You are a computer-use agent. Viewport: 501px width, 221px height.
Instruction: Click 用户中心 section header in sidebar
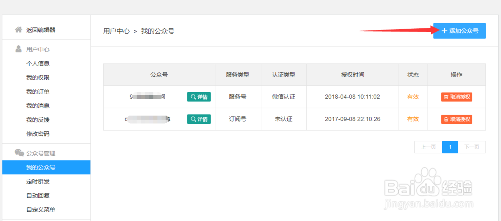(x=38, y=49)
